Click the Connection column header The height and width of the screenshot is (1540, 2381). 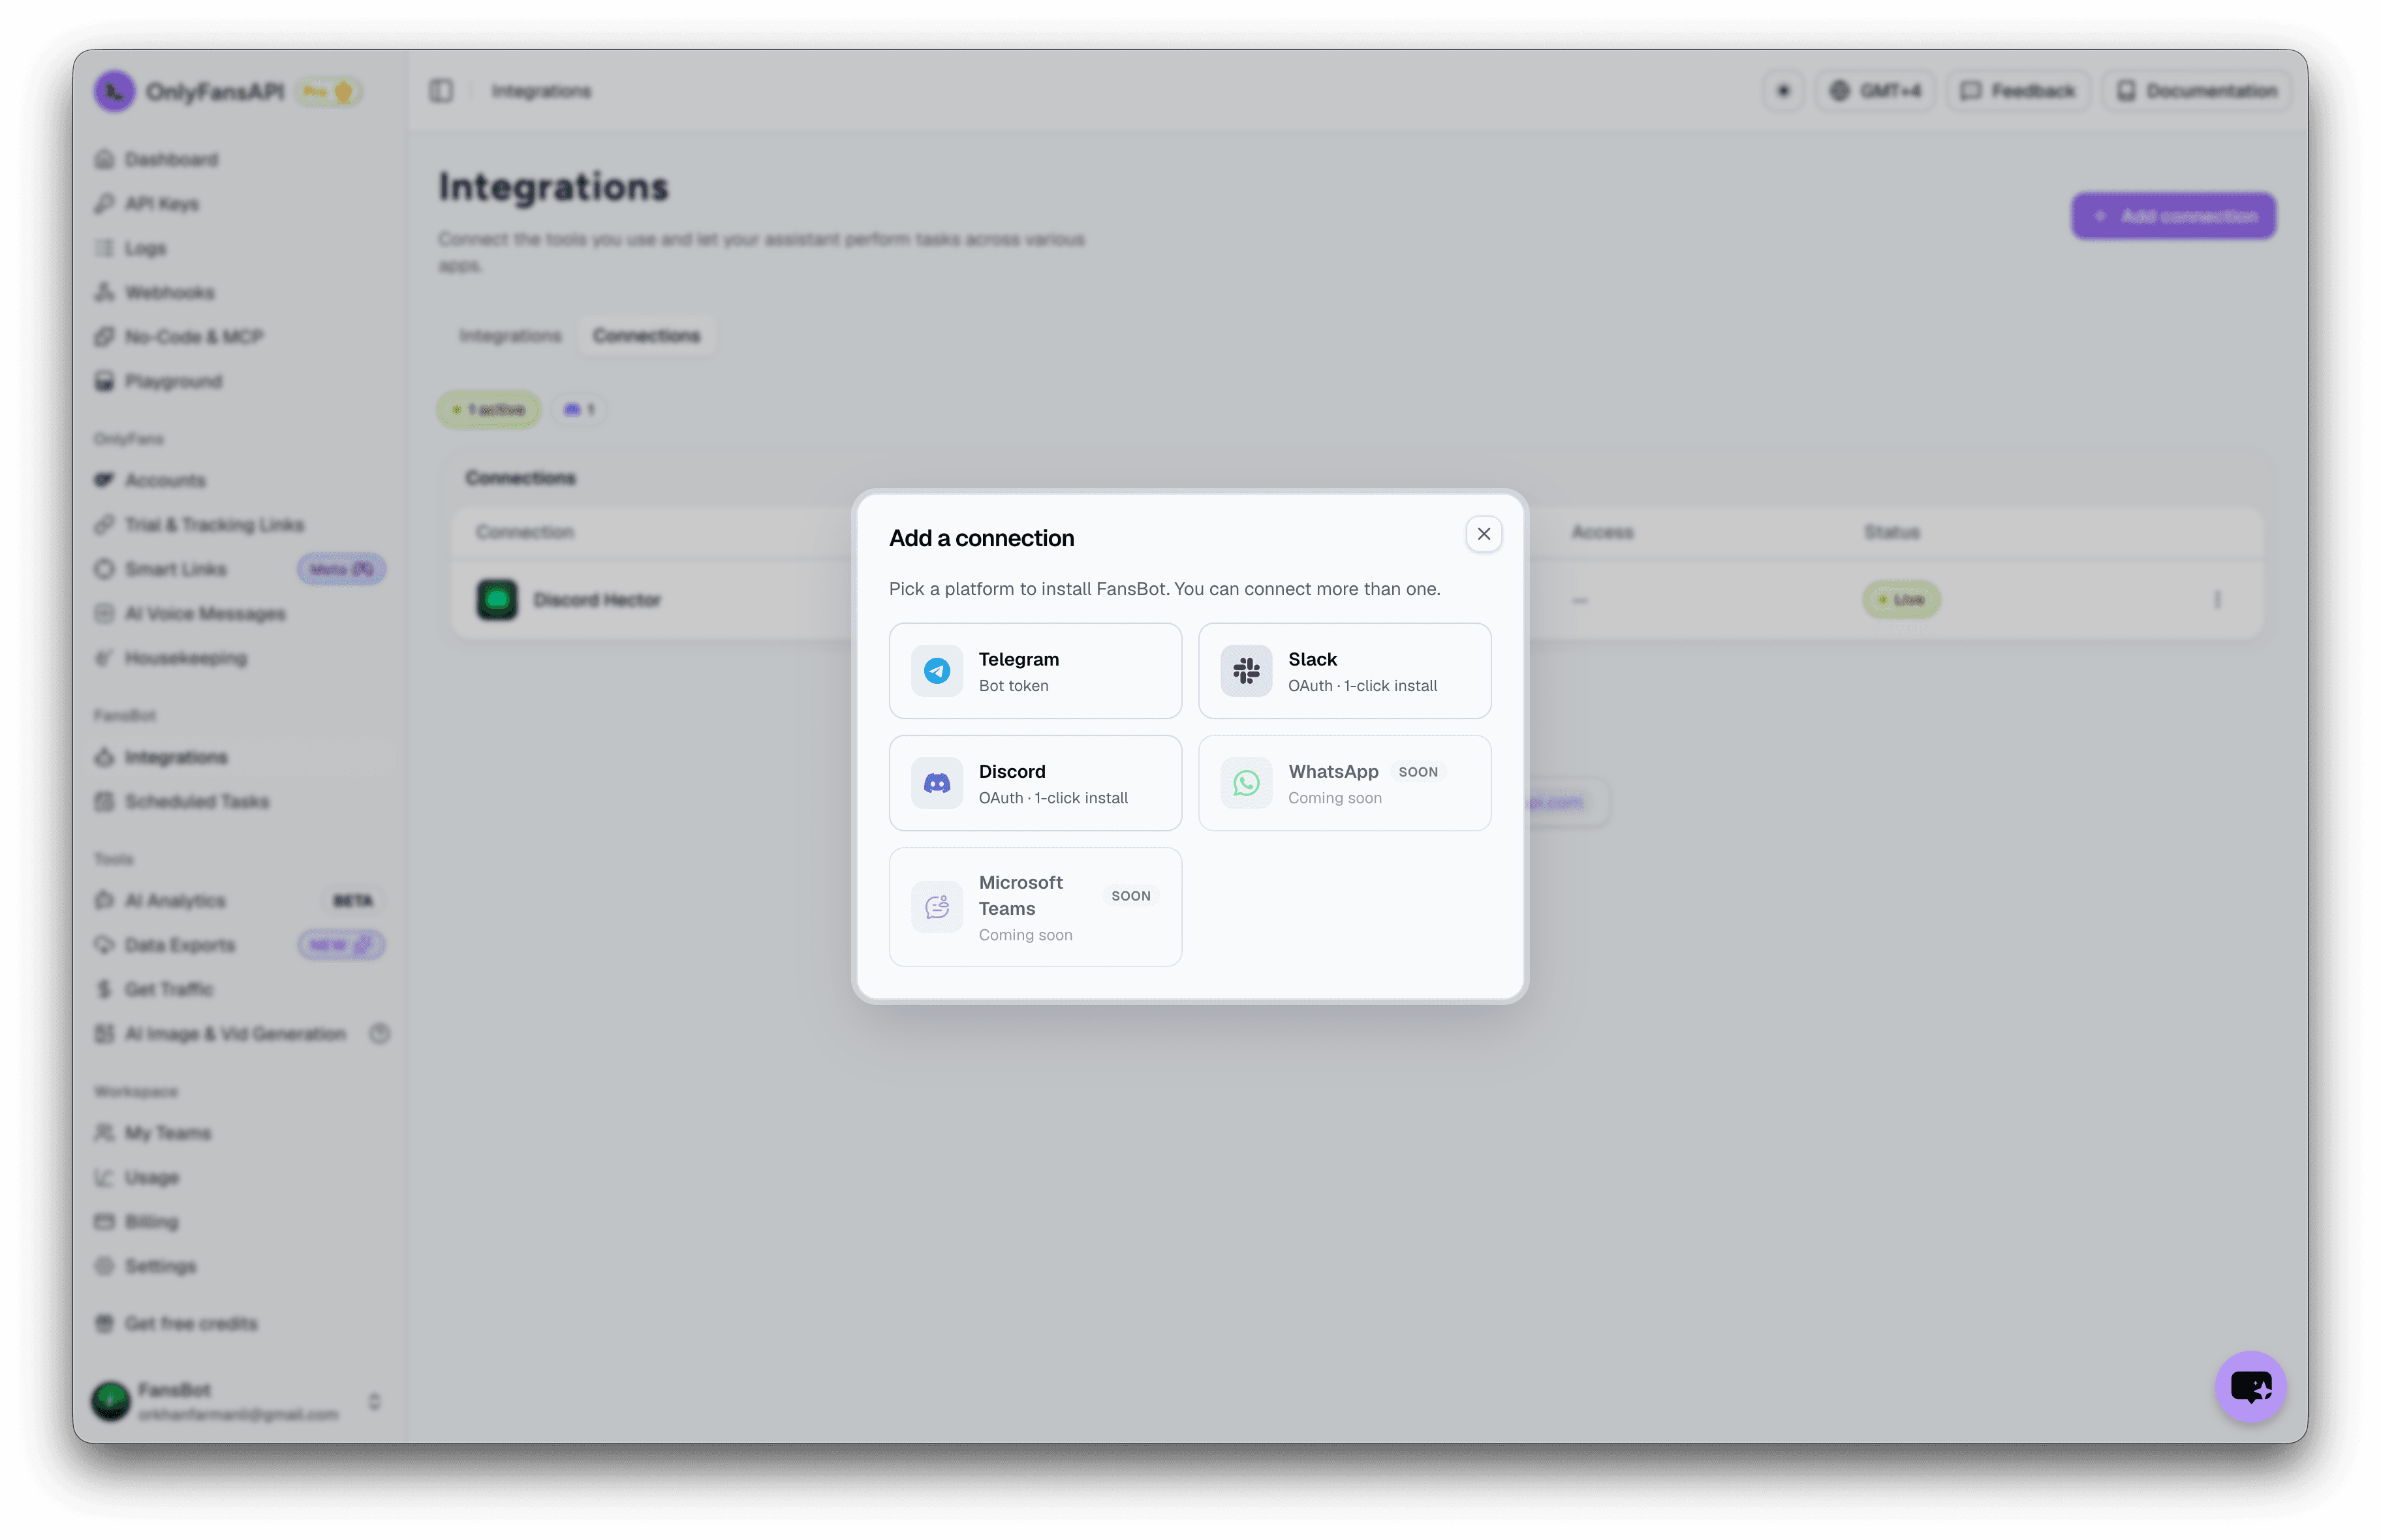524,532
